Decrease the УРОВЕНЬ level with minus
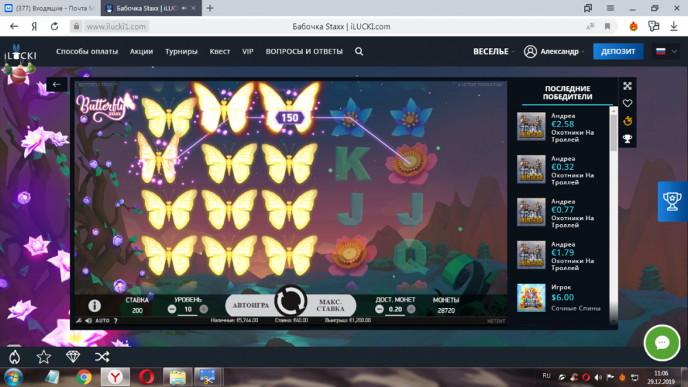688x387 pixels. click(172, 309)
